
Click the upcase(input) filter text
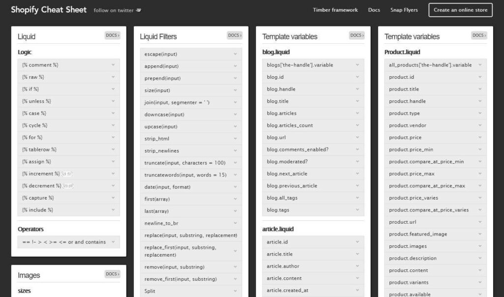click(161, 126)
